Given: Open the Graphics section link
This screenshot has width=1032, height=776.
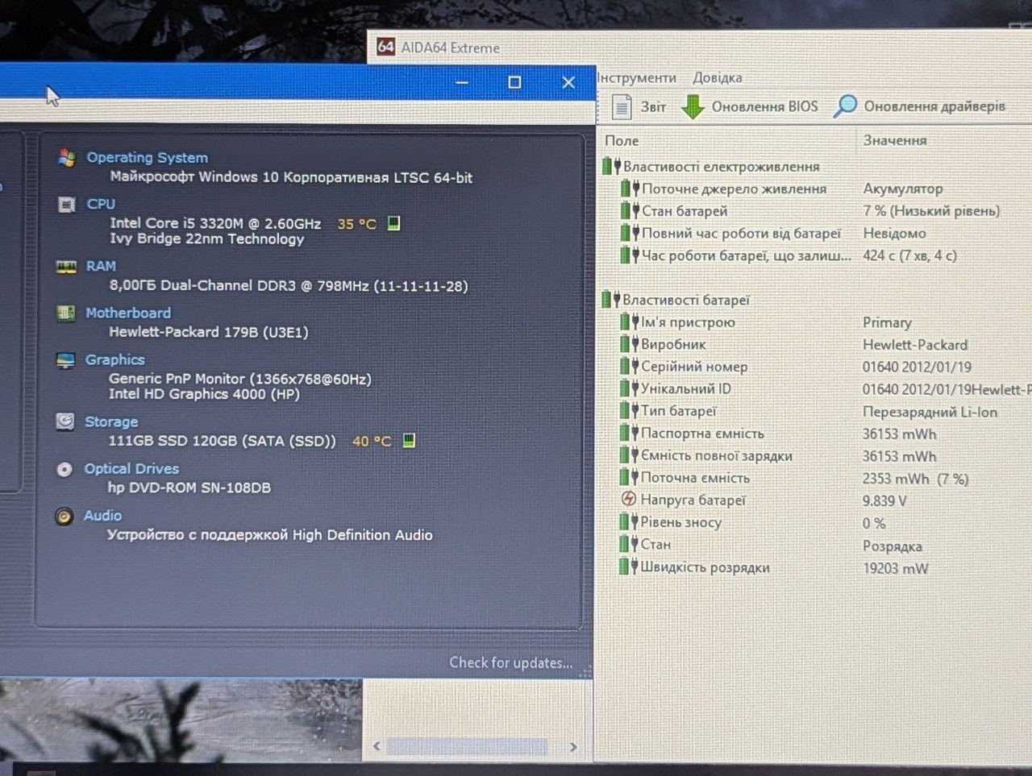Looking at the screenshot, I should pos(115,359).
